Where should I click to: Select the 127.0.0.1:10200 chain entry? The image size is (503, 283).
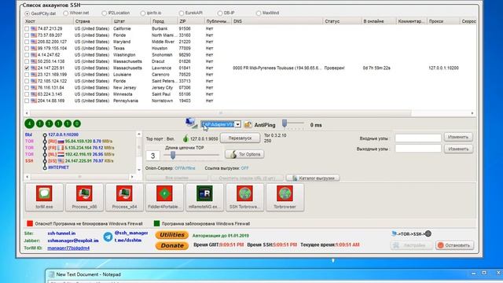[x=63, y=134]
